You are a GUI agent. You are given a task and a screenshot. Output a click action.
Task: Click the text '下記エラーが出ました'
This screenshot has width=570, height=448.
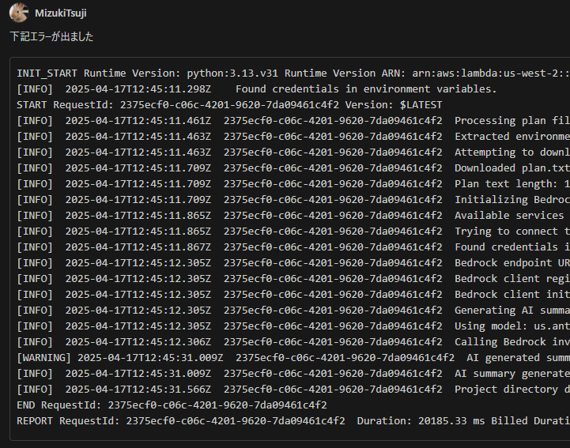tap(51, 36)
